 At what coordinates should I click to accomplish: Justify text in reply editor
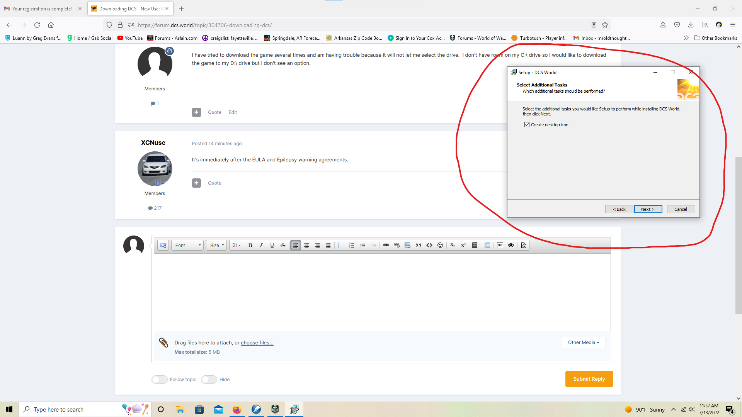click(x=328, y=245)
